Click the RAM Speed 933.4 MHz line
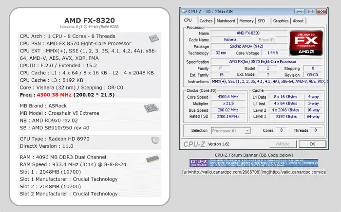Viewport: 341px width, 212px height. (x=73, y=164)
